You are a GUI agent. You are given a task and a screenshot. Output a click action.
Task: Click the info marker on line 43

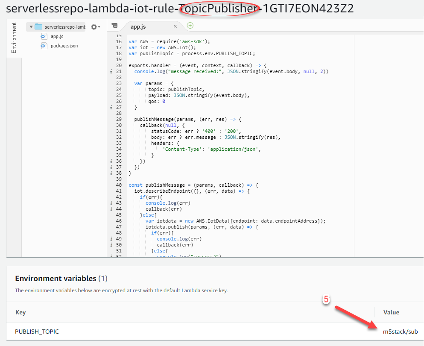pyautogui.click(x=111, y=203)
